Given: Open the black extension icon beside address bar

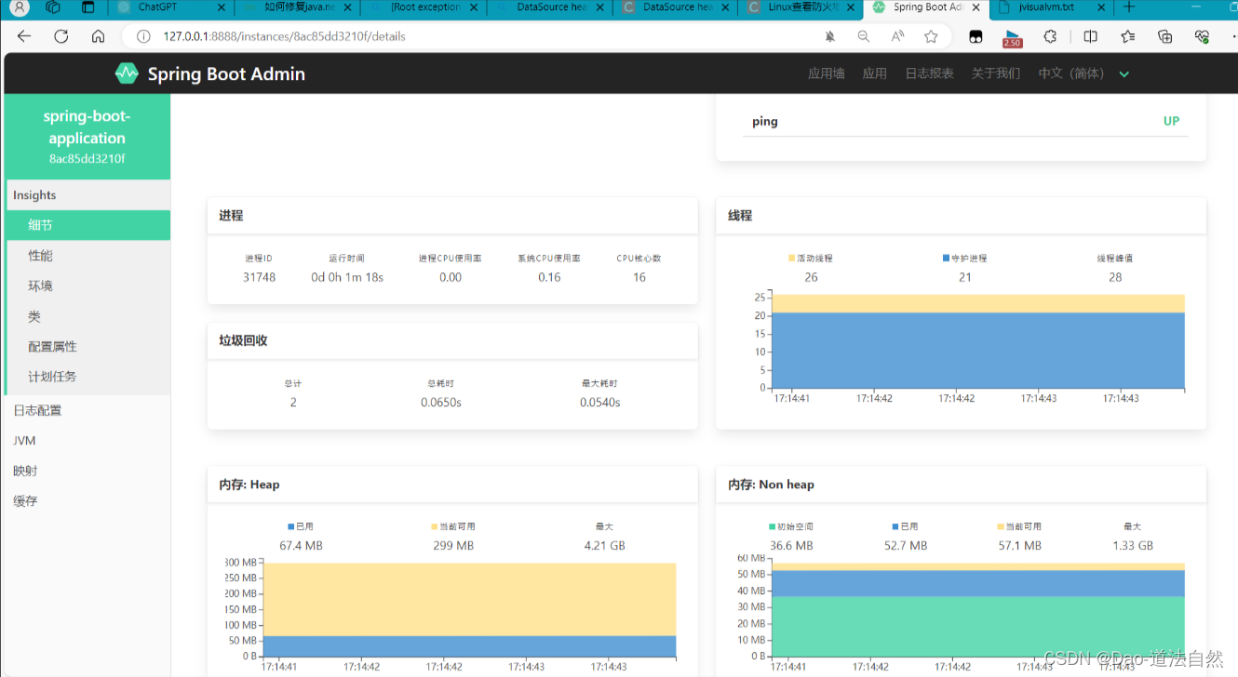Looking at the screenshot, I should coord(976,36).
